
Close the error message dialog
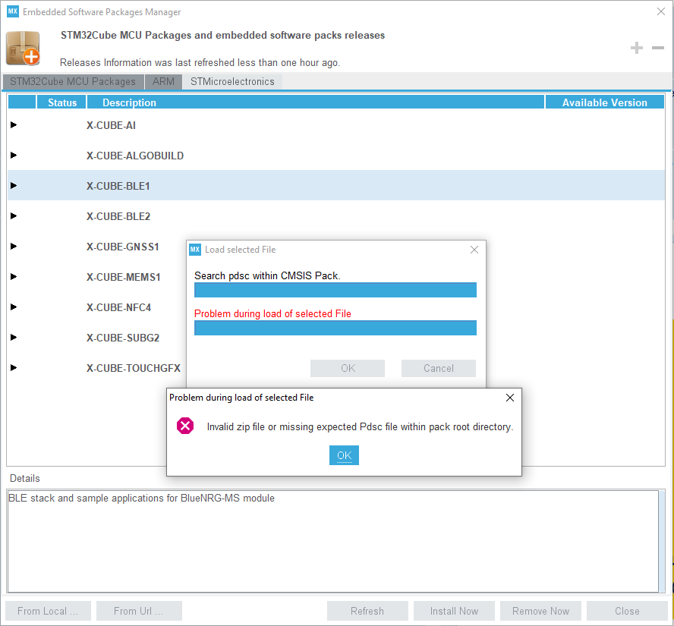click(510, 398)
